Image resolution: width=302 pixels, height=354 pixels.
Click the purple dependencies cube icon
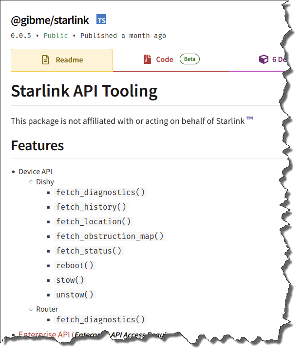click(264, 59)
